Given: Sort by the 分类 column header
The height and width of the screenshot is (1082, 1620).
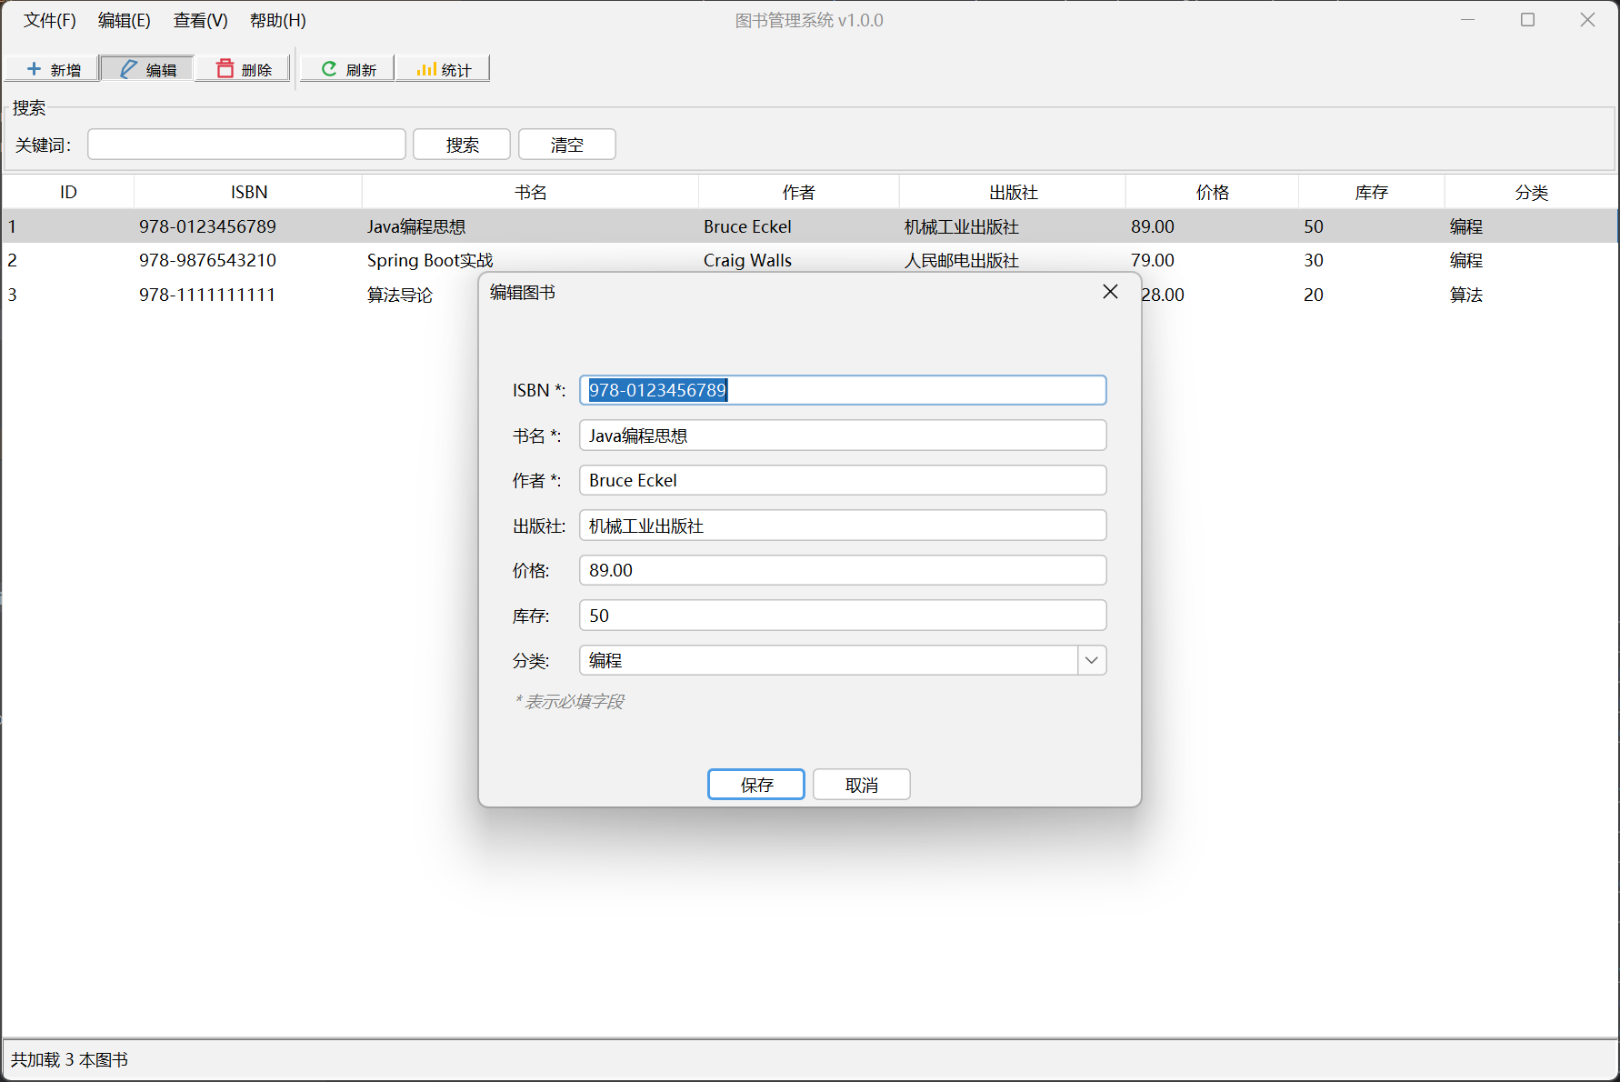Looking at the screenshot, I should point(1532,192).
